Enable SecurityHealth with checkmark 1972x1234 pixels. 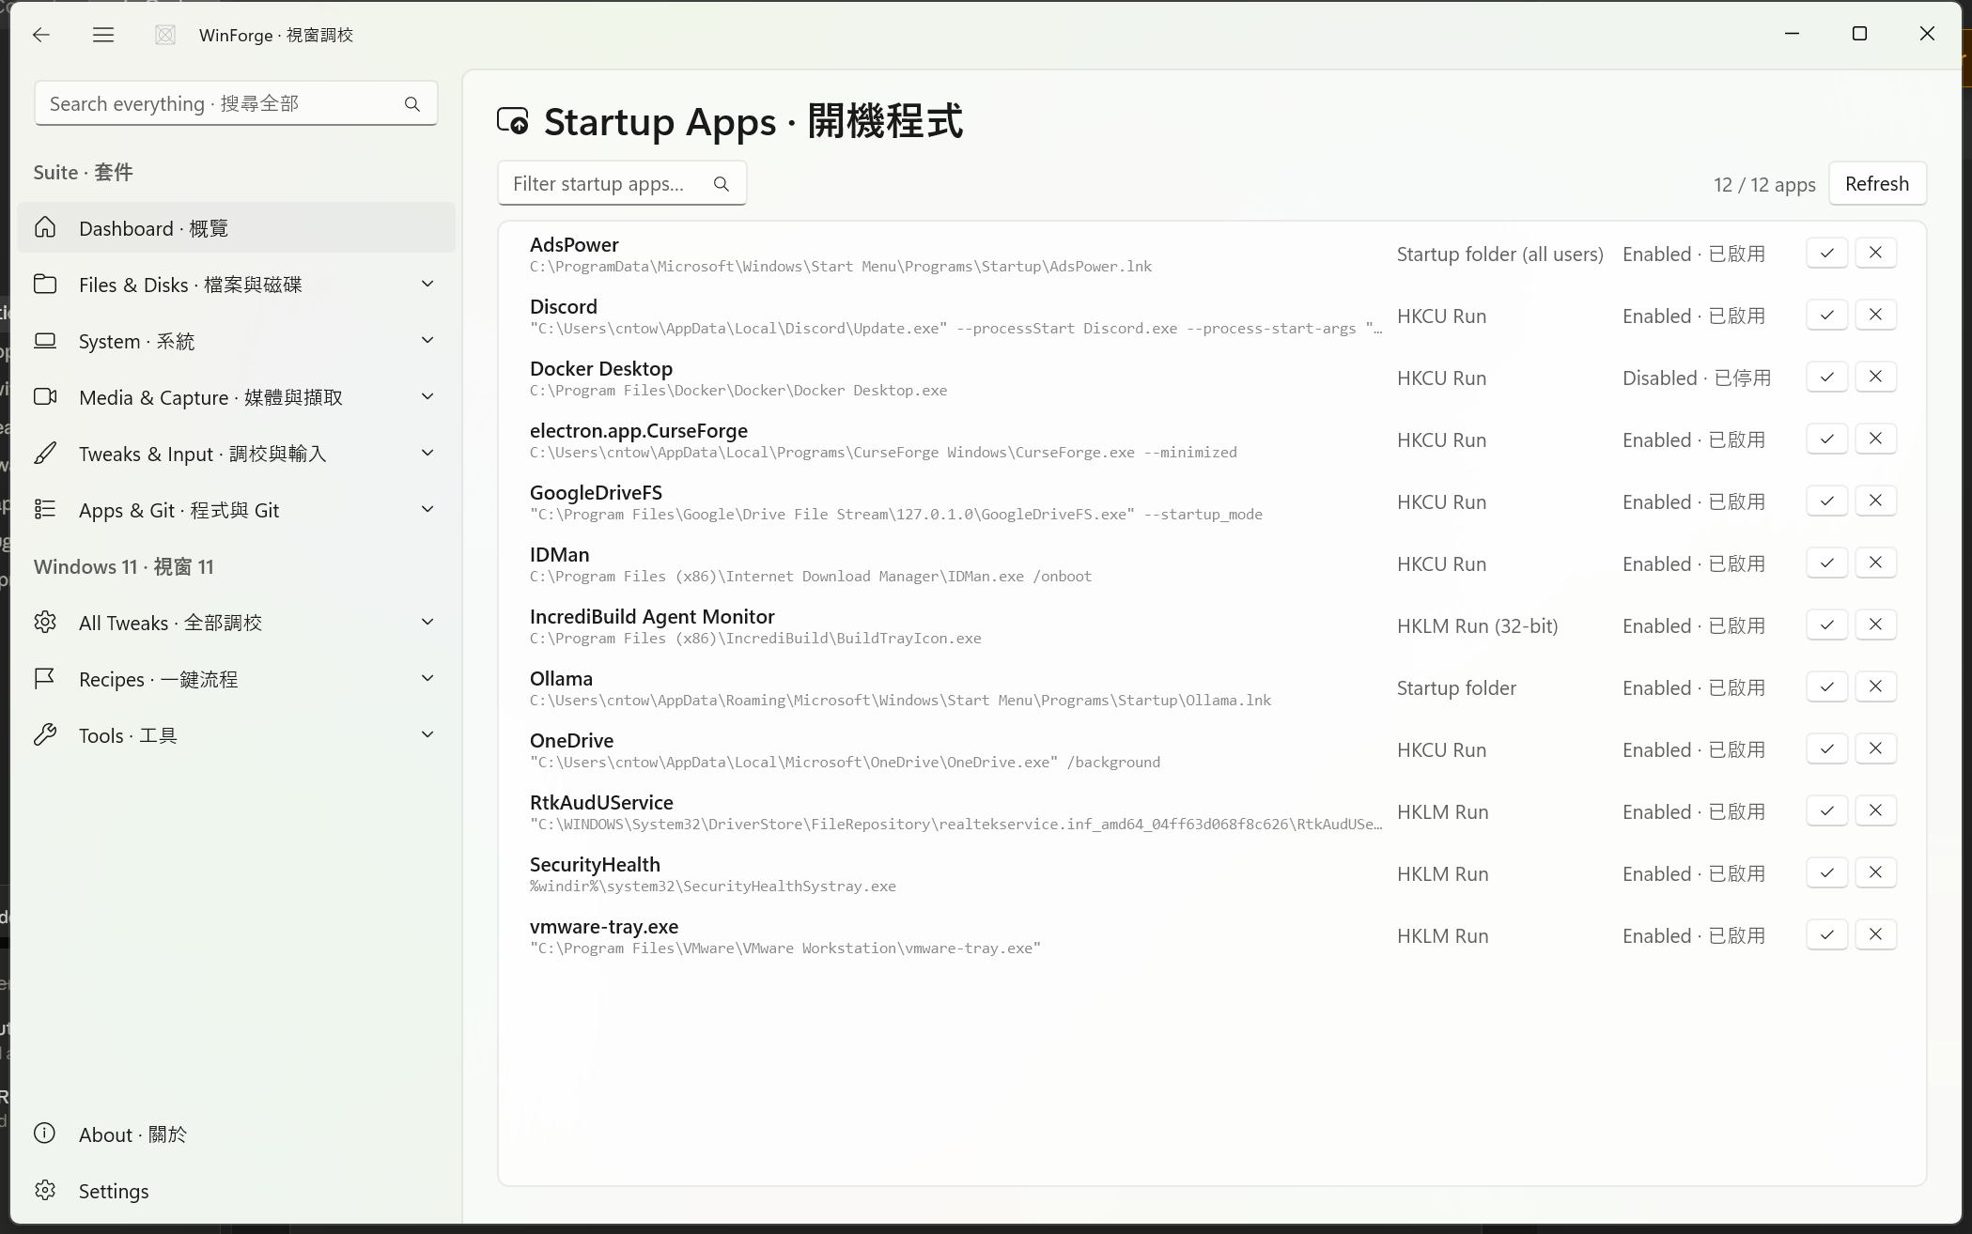pos(1826,872)
